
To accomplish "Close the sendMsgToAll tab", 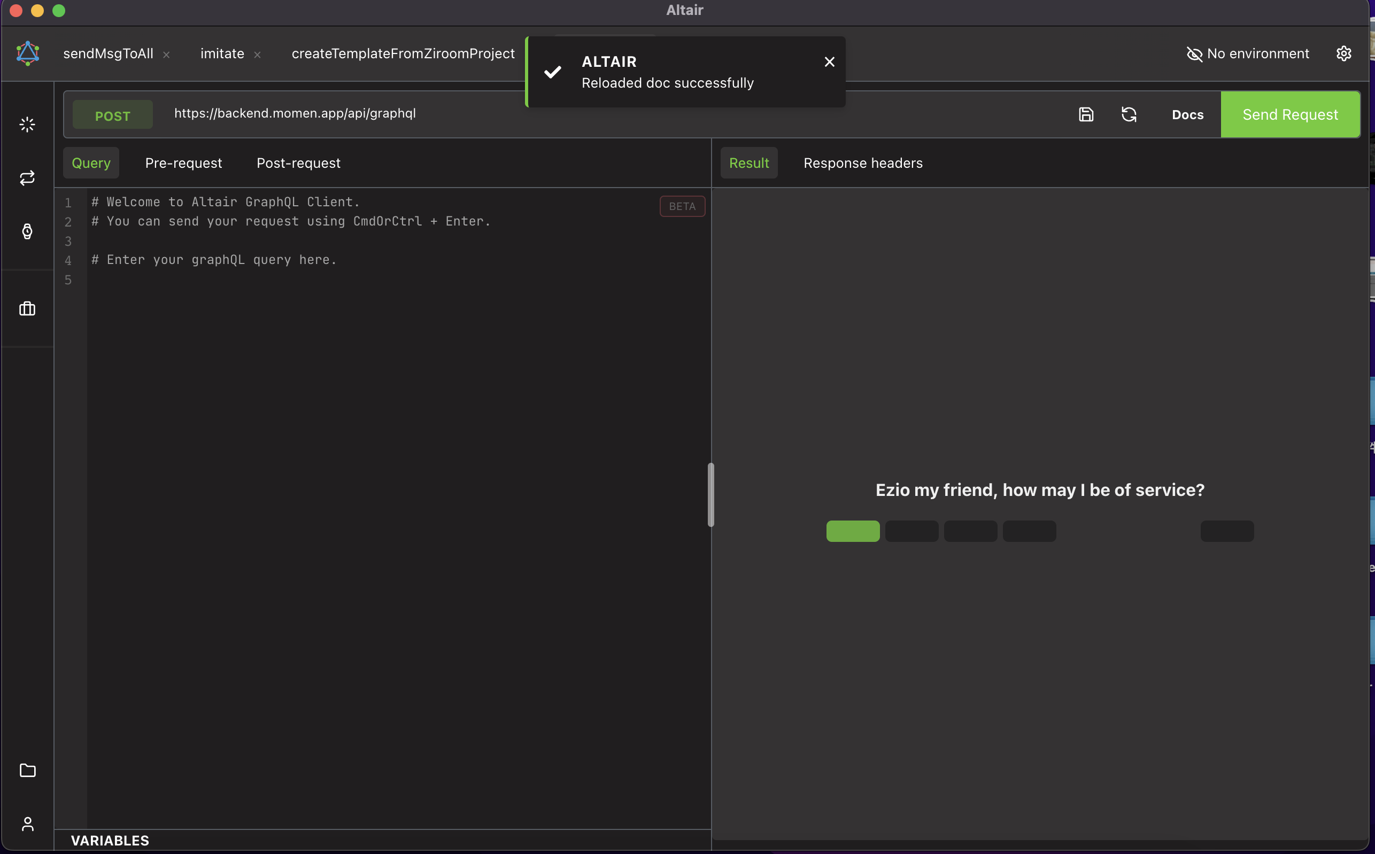I will (x=166, y=55).
